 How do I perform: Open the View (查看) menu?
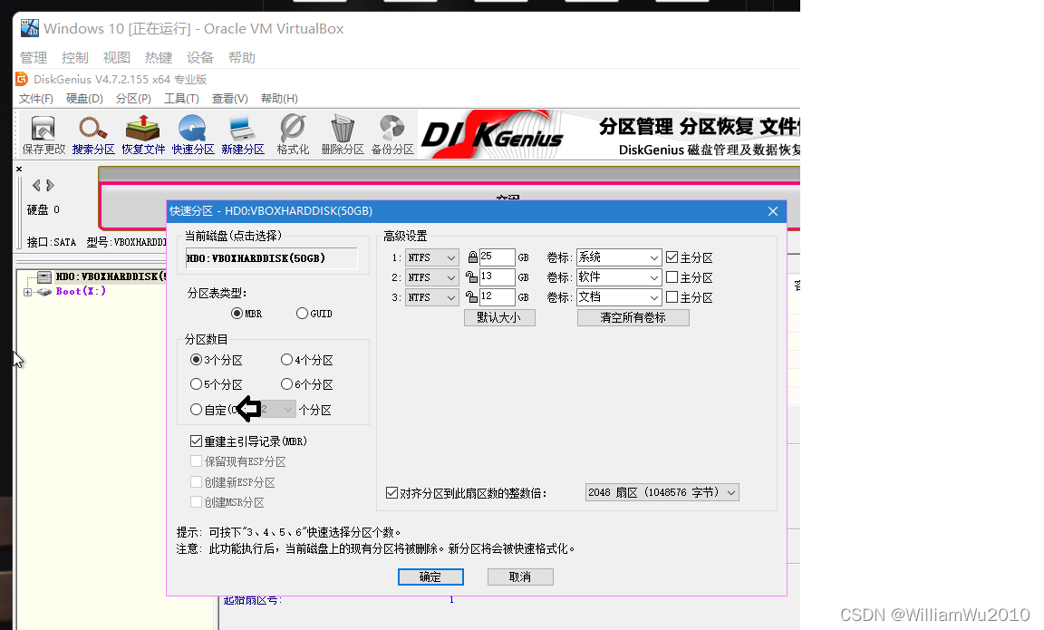229,99
